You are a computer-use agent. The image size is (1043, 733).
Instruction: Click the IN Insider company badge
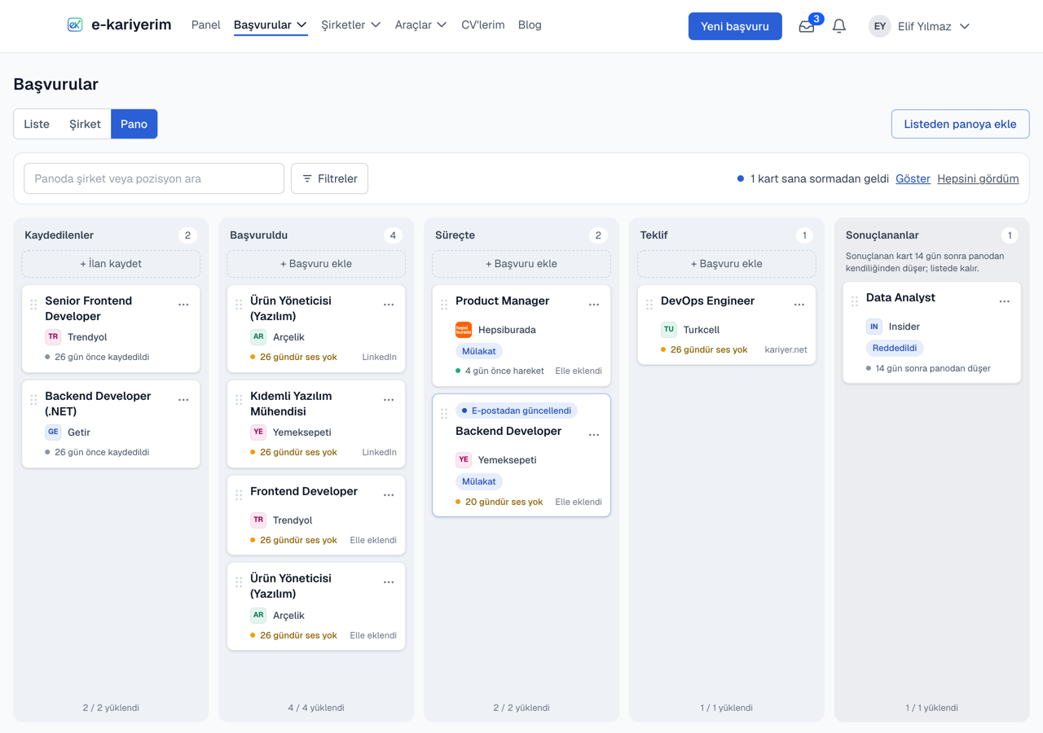pyautogui.click(x=874, y=327)
